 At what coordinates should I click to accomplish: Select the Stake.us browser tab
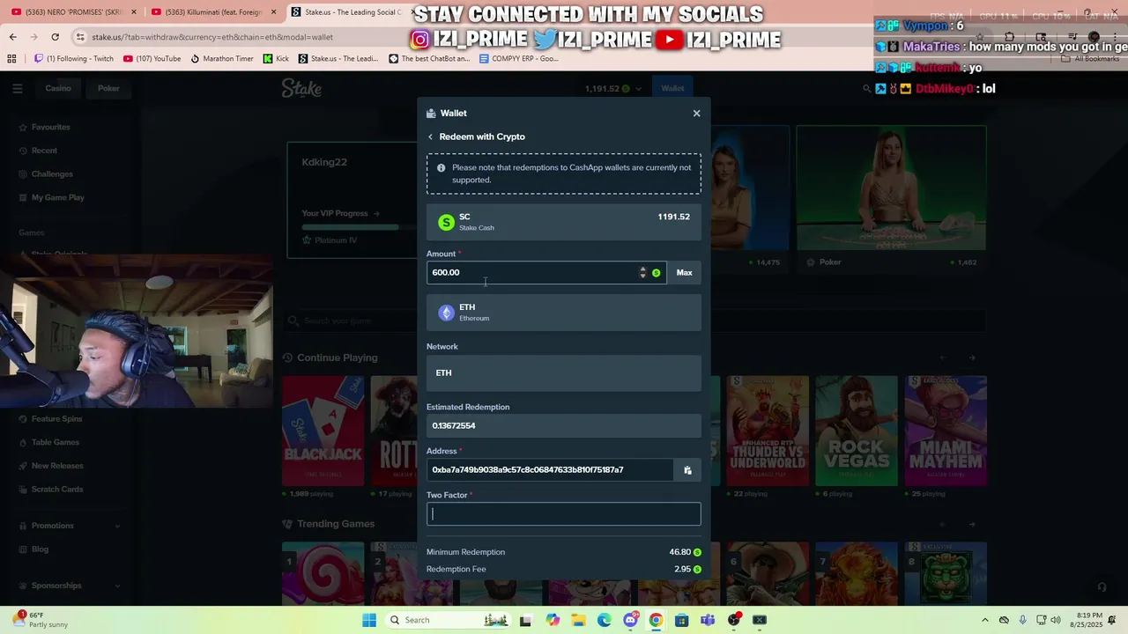coord(345,12)
